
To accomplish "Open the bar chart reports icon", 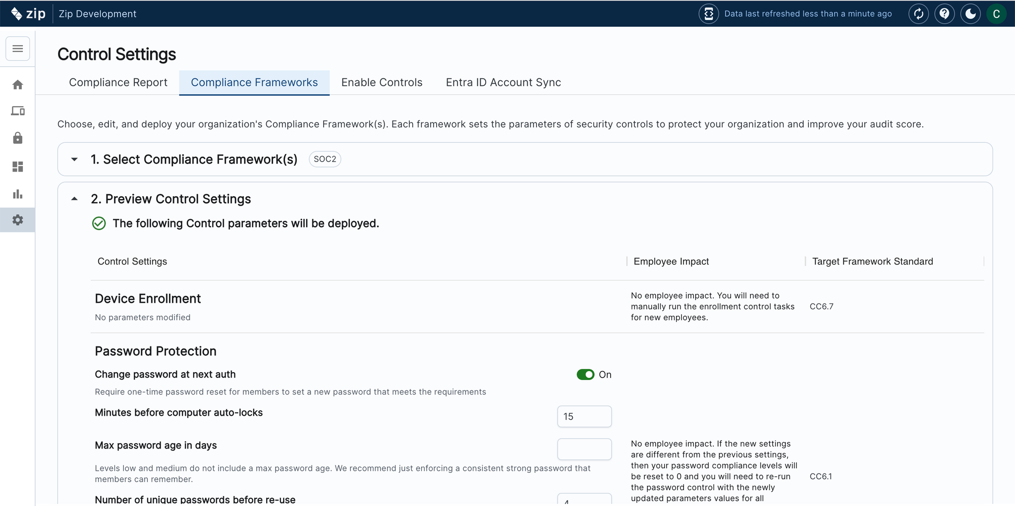I will pos(18,194).
